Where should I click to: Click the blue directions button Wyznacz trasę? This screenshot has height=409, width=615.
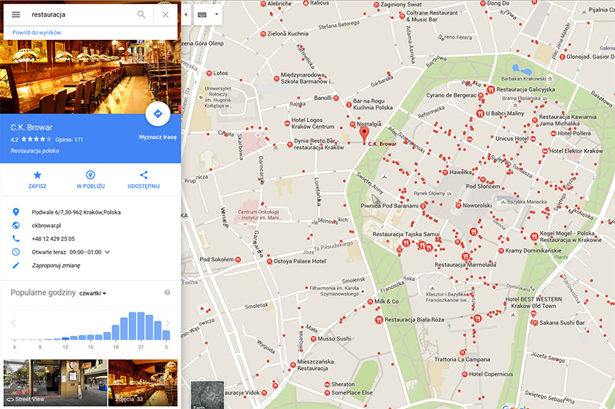pyautogui.click(x=158, y=114)
